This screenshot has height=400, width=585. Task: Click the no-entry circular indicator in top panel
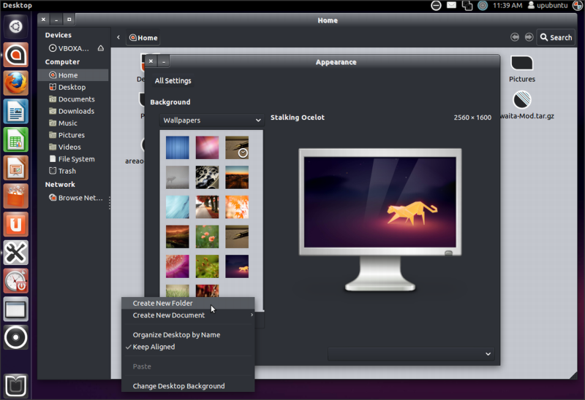[x=436, y=5]
